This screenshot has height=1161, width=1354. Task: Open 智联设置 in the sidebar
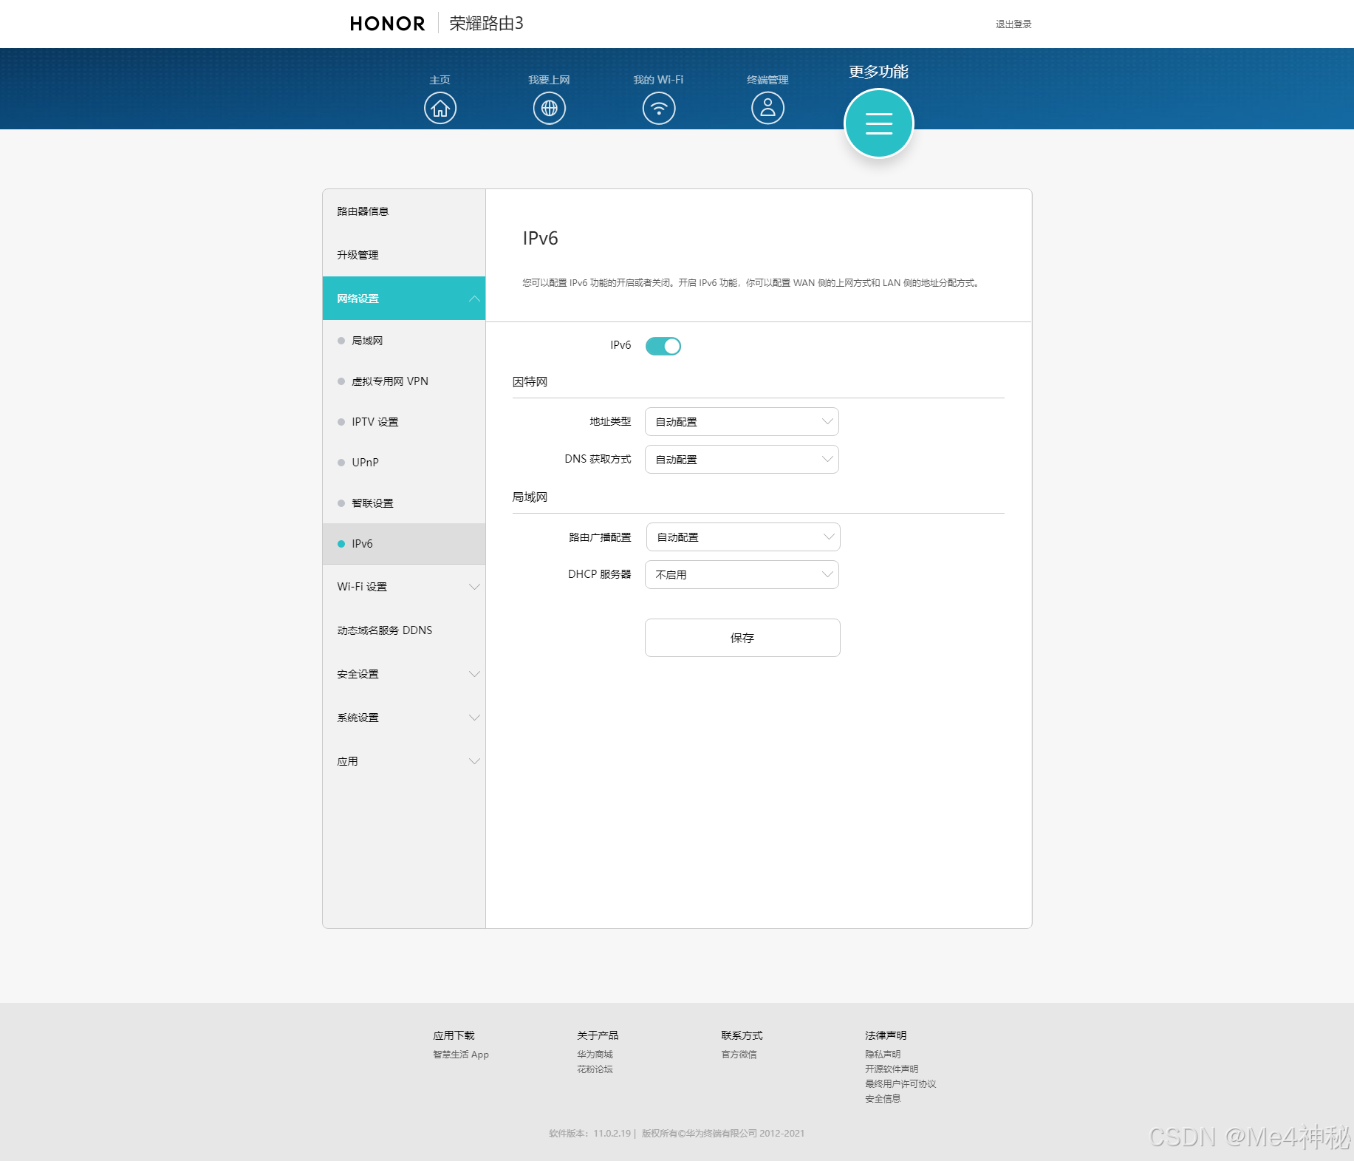[404, 503]
